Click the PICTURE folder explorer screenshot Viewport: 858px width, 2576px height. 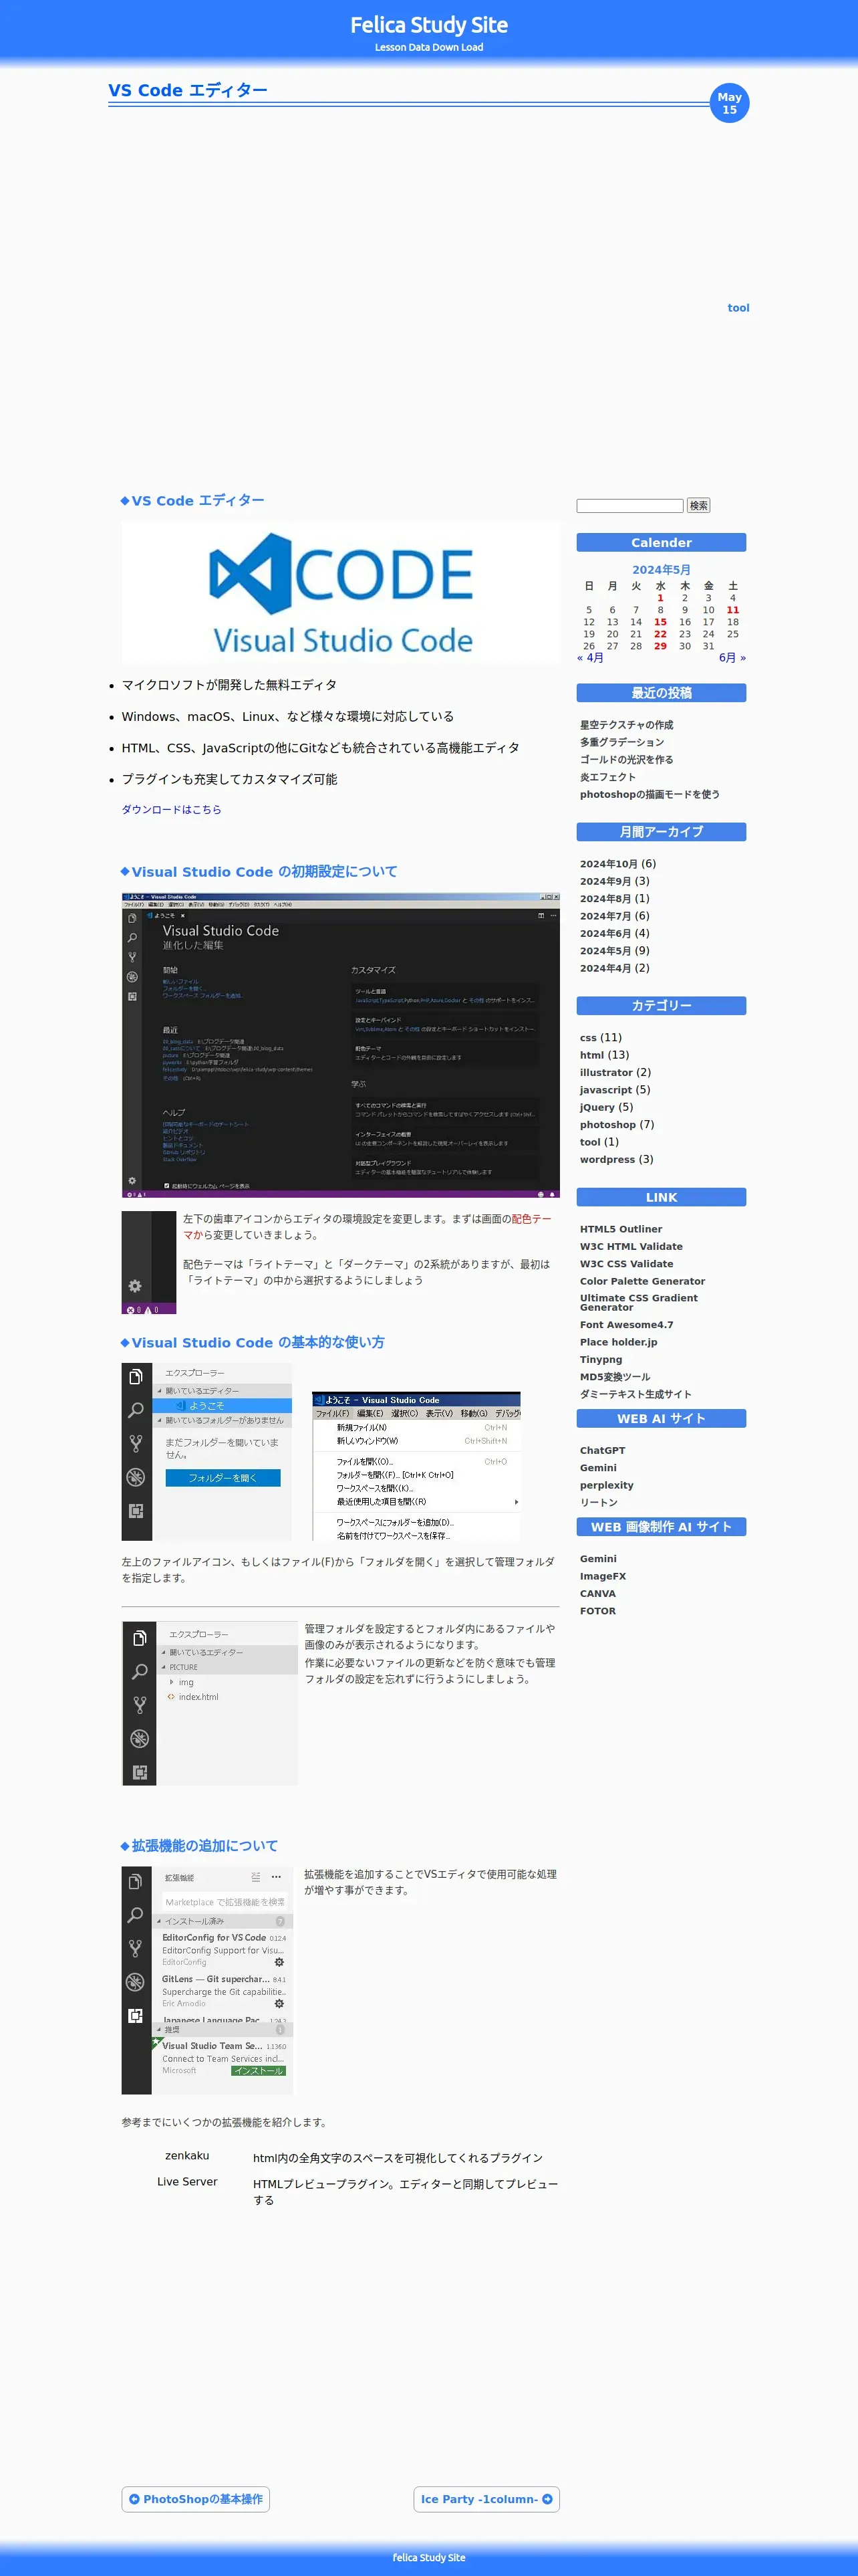pos(210,1703)
